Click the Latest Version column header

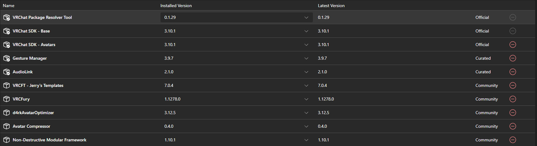point(331,6)
